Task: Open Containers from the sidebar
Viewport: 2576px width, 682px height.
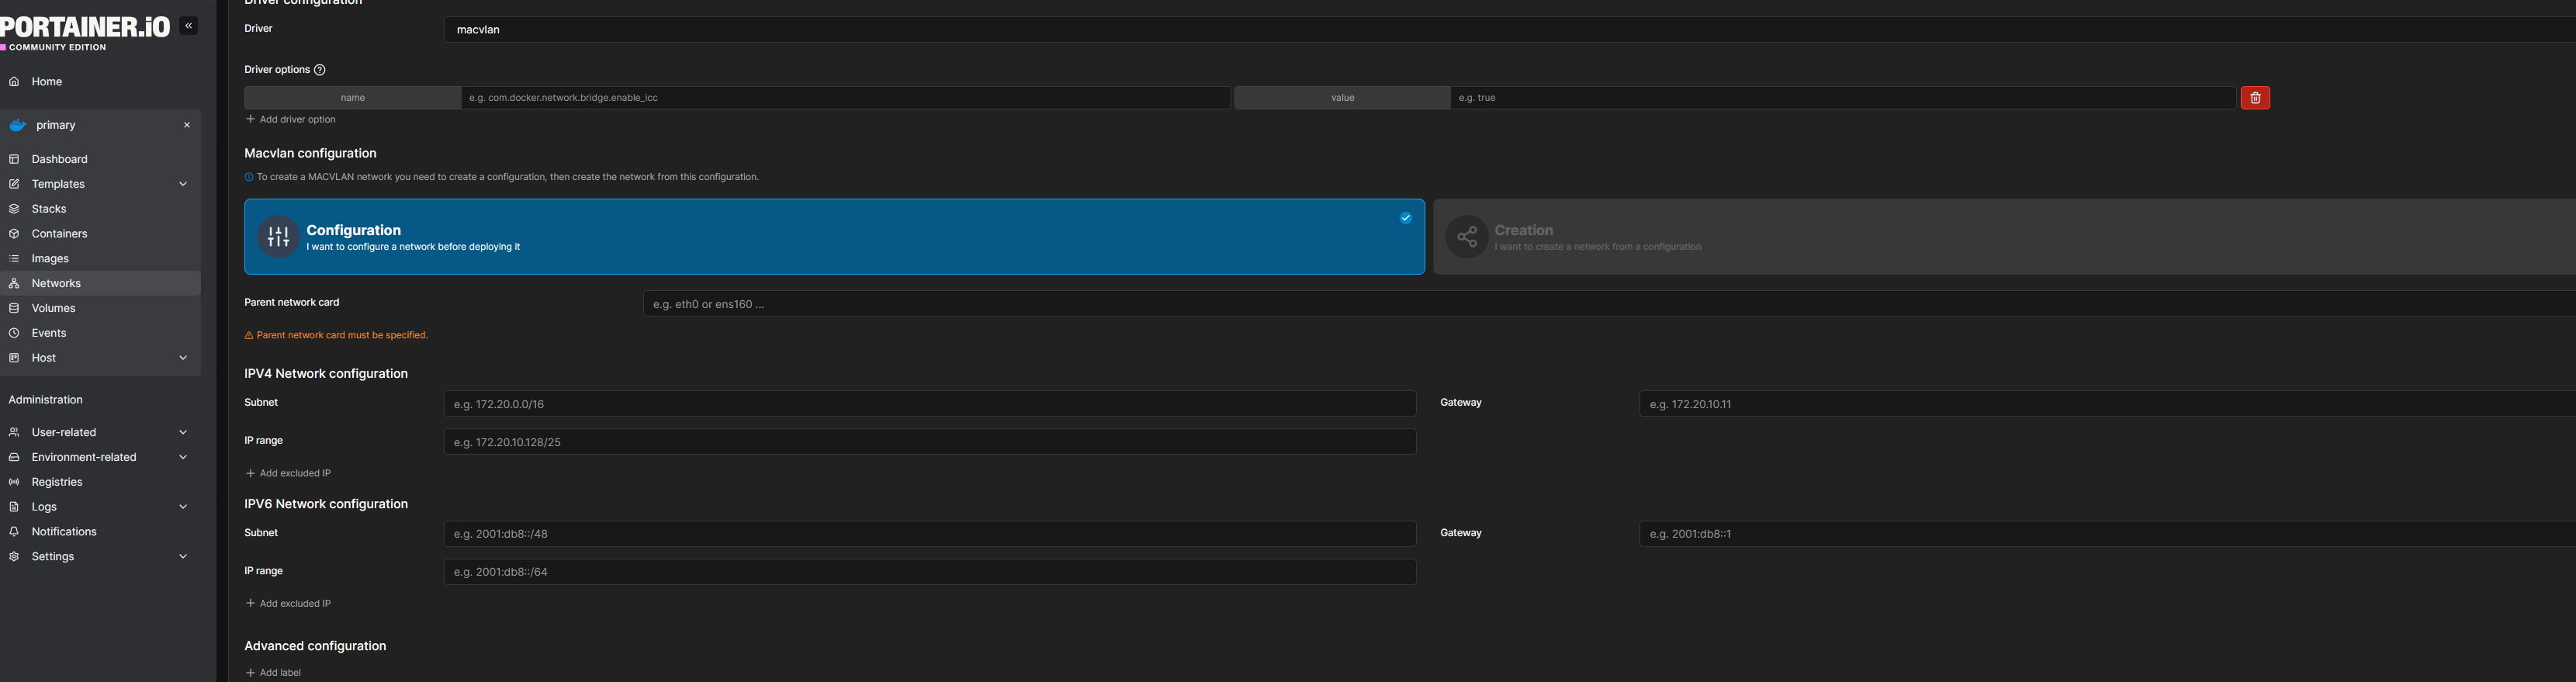Action: pyautogui.click(x=59, y=234)
